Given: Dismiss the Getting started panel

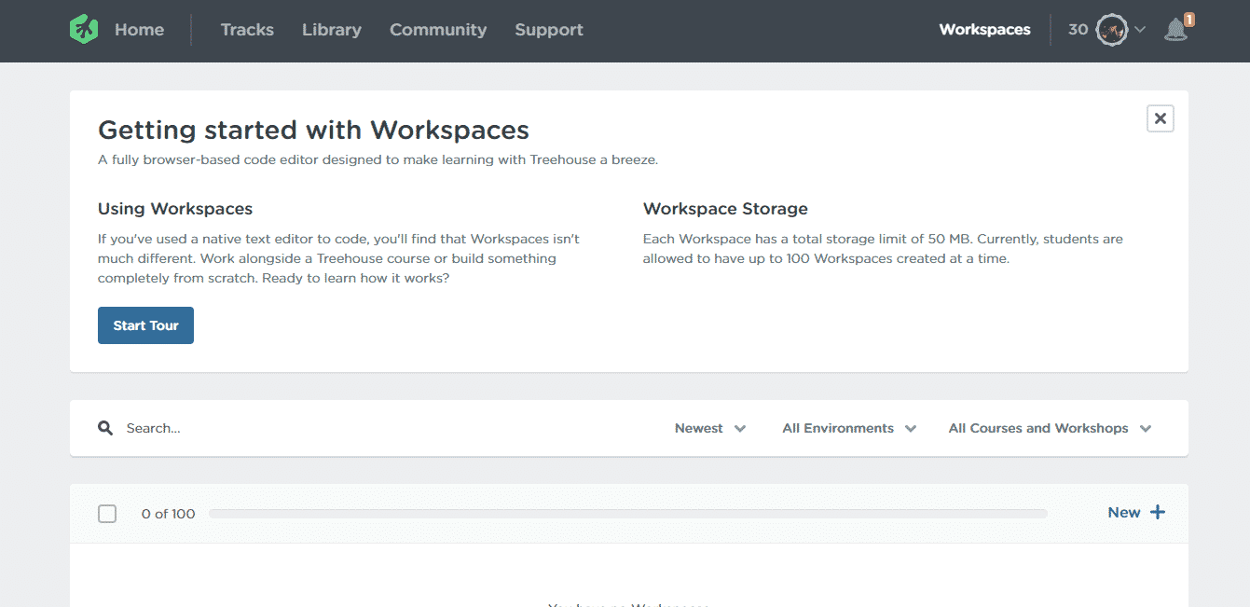Looking at the screenshot, I should click(x=1160, y=118).
